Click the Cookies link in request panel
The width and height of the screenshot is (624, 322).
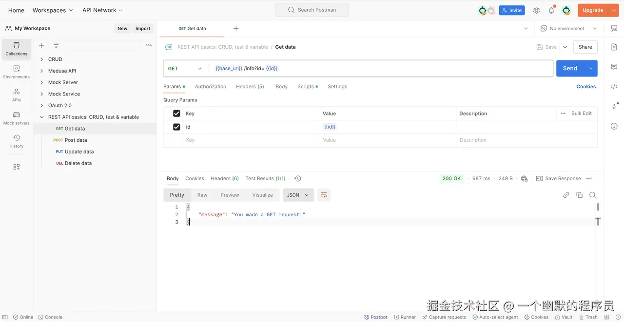(x=586, y=87)
